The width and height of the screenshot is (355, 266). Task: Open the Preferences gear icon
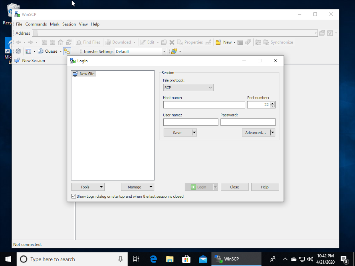pyautogui.click(x=18, y=51)
